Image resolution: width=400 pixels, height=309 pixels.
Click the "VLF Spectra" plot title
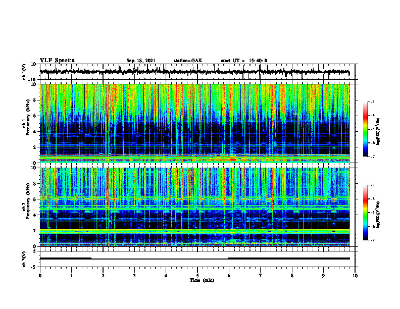(x=58, y=61)
